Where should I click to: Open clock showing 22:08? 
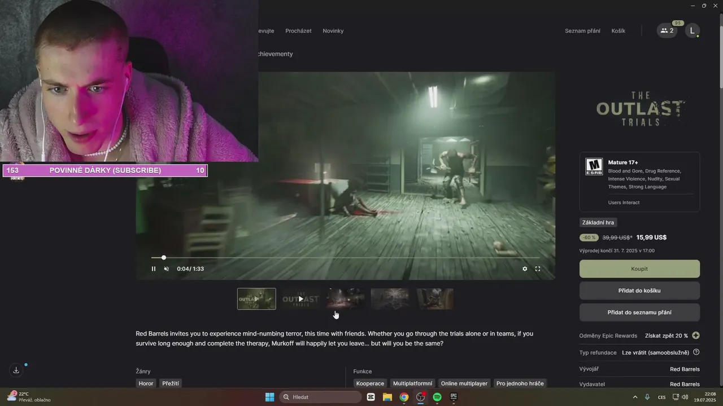(x=706, y=397)
